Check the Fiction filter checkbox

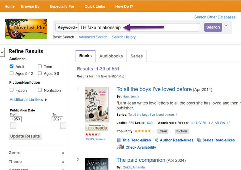point(12,90)
